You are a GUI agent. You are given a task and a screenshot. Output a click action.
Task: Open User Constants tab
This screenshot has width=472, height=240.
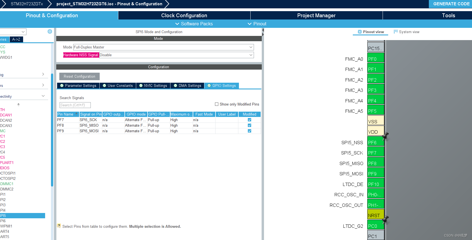118,85
